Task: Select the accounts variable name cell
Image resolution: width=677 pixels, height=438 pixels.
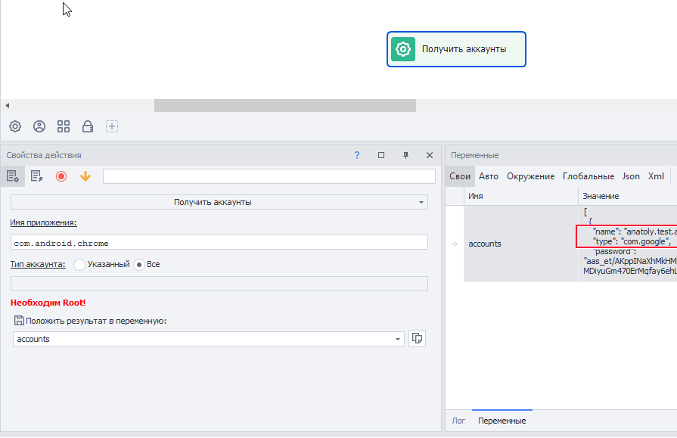Action: [x=521, y=244]
